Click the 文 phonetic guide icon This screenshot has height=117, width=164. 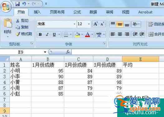click(99, 34)
